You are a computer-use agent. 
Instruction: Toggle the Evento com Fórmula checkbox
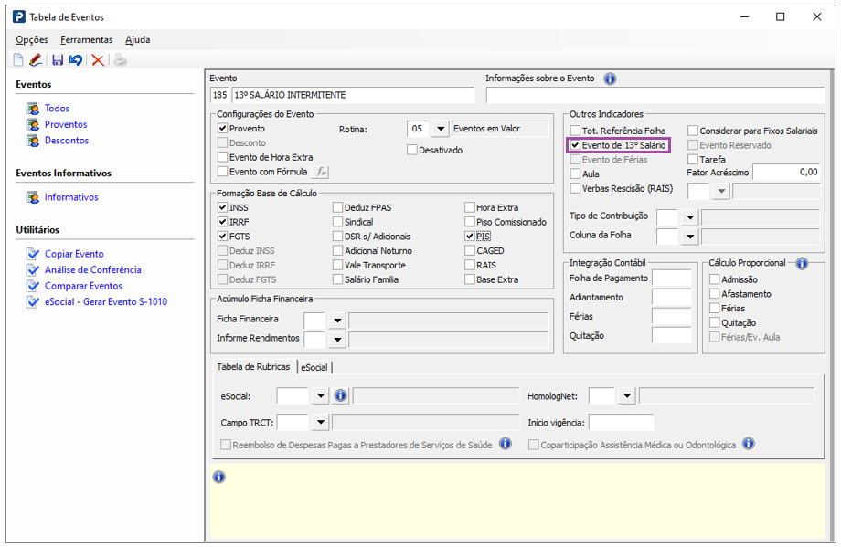click(x=222, y=172)
